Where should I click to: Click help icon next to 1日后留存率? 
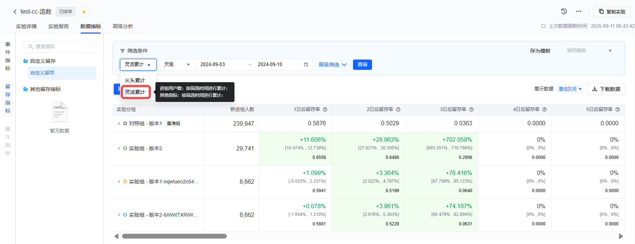pos(325,110)
